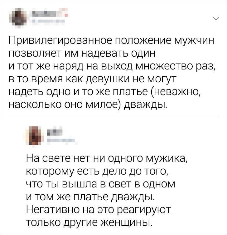Click the reply line "Негативно на это реагируют"
This screenshot has width=227, height=235.
point(98,210)
